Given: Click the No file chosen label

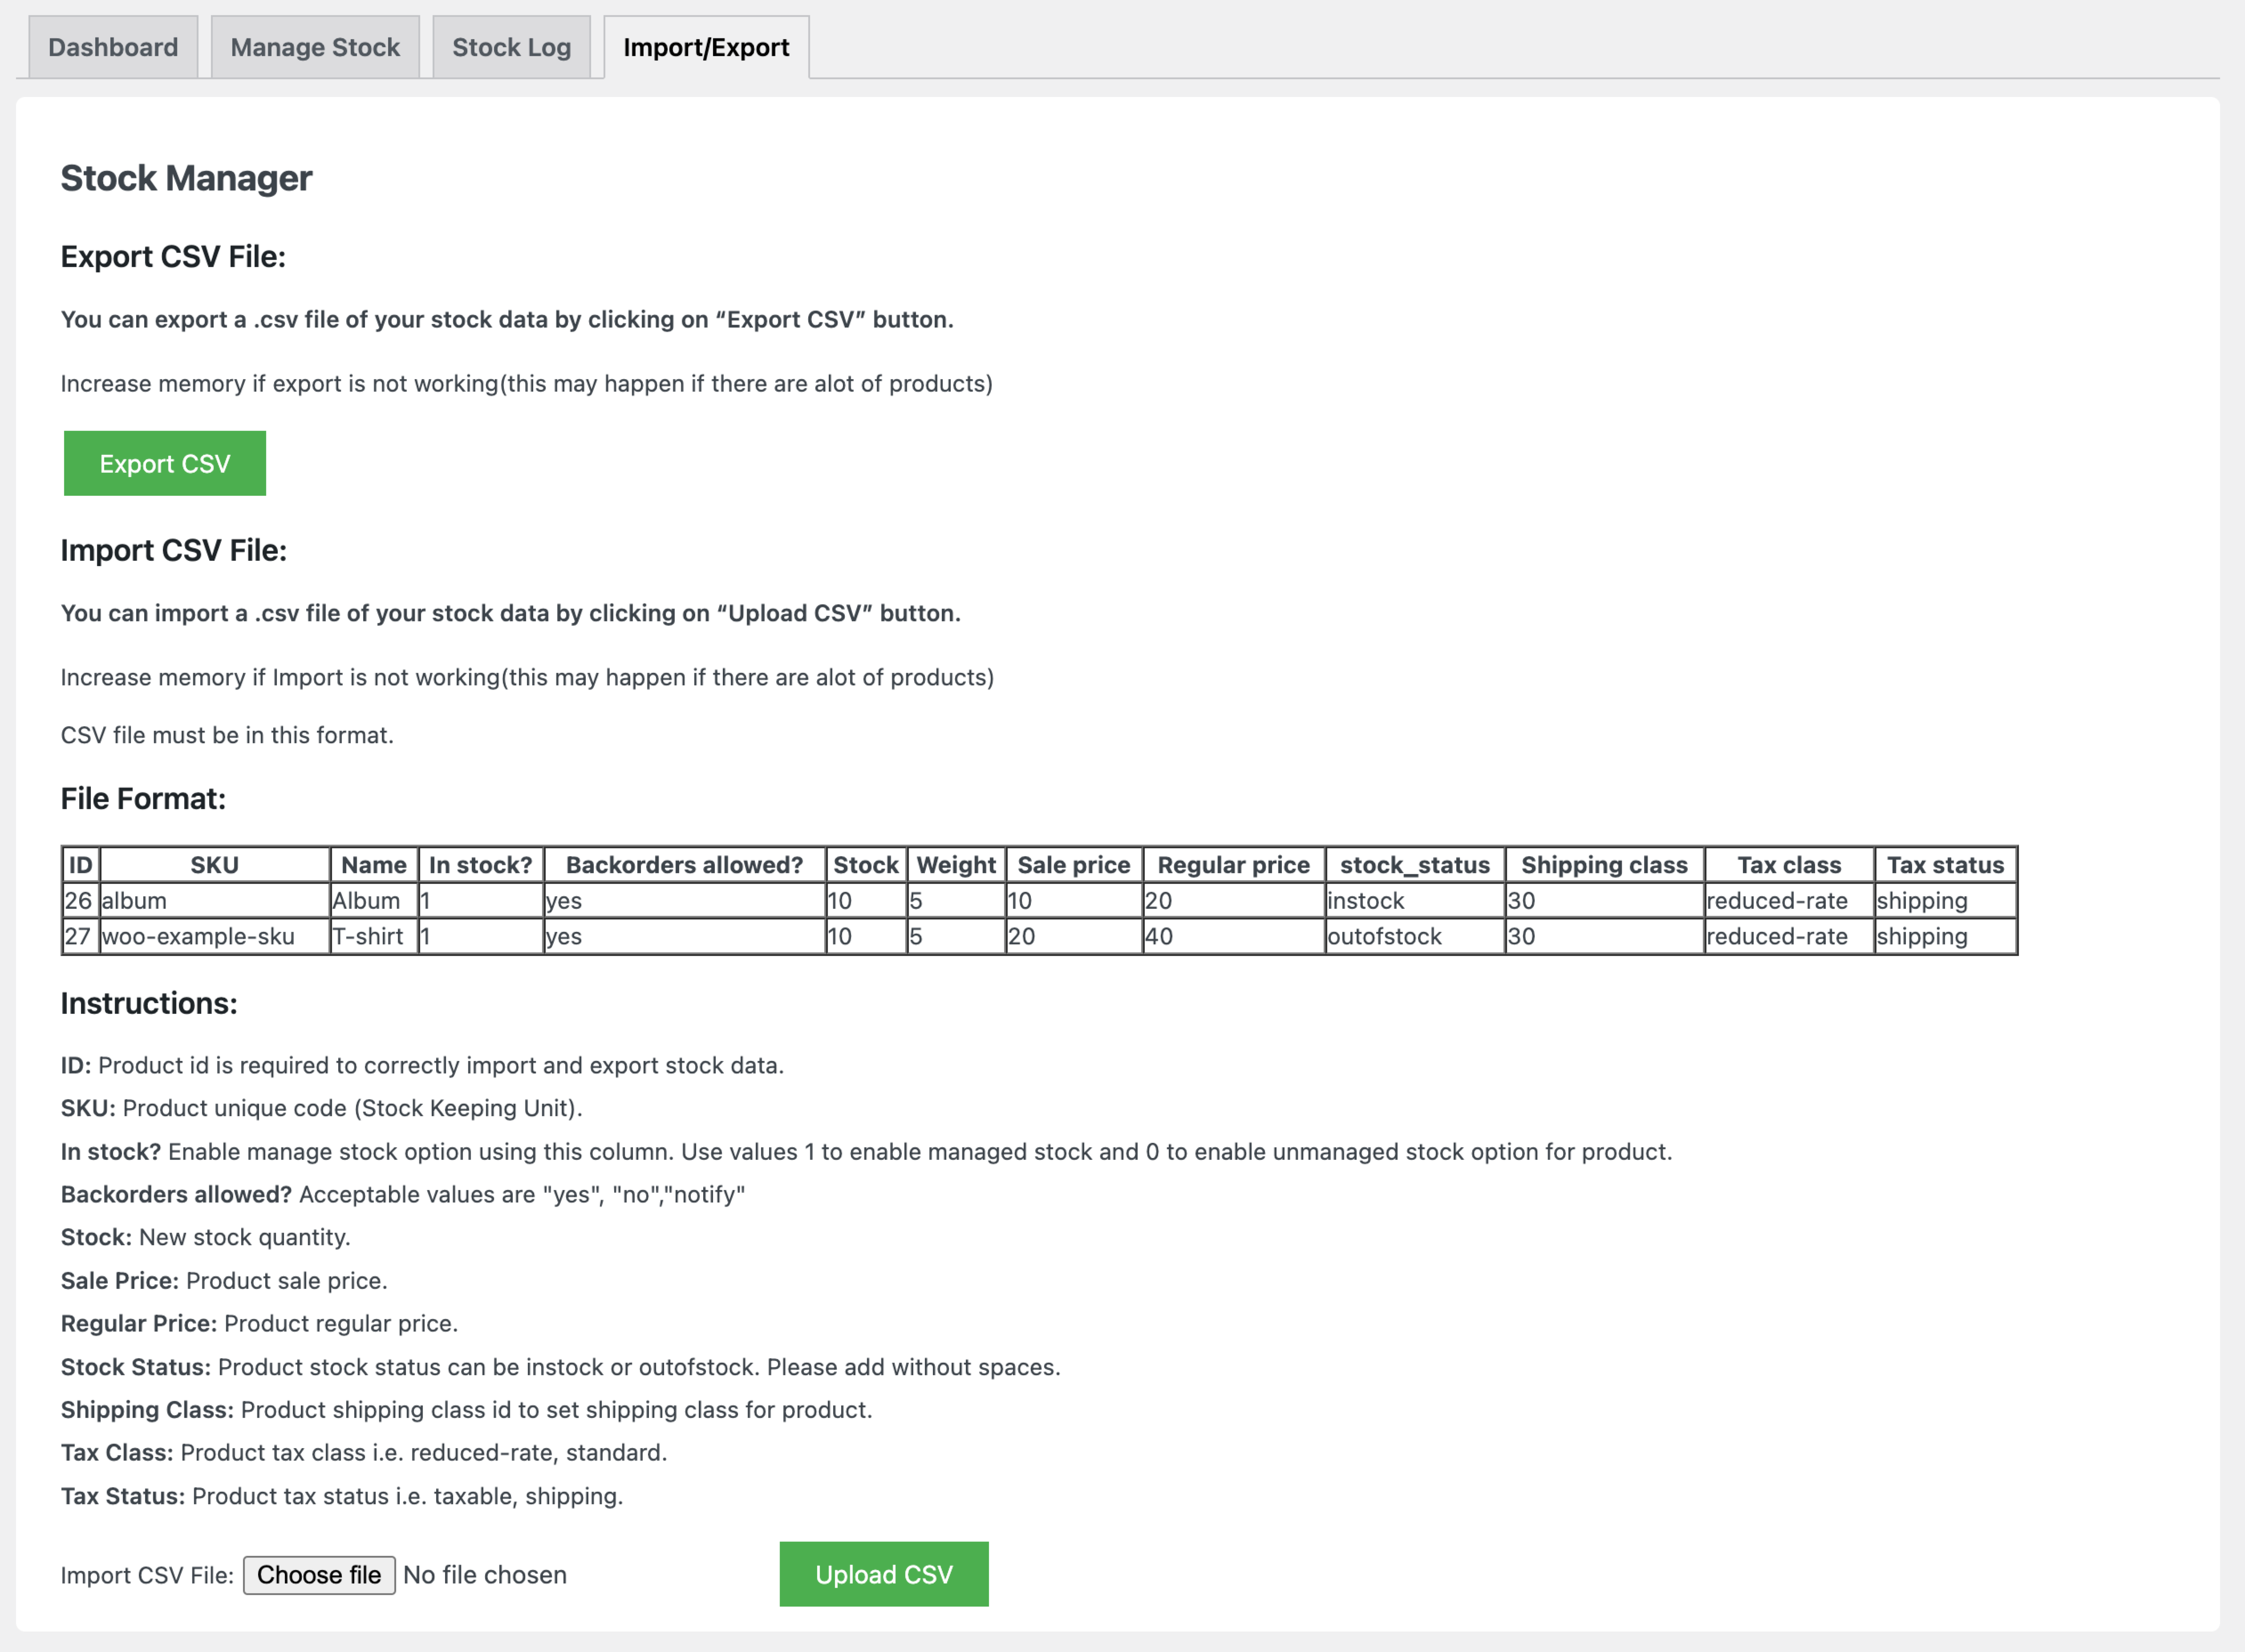Looking at the screenshot, I should pyautogui.click(x=485, y=1574).
